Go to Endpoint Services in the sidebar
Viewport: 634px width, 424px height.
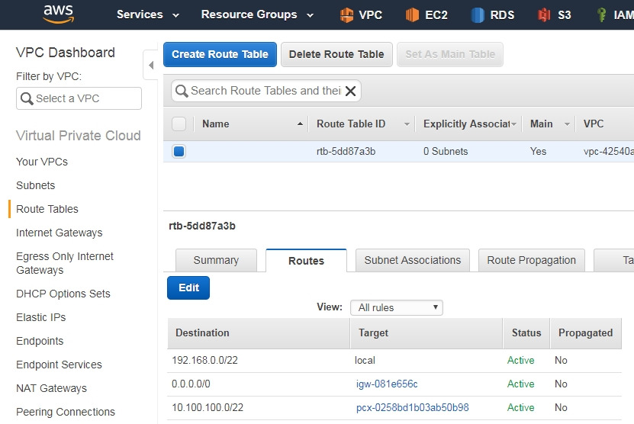tap(59, 365)
